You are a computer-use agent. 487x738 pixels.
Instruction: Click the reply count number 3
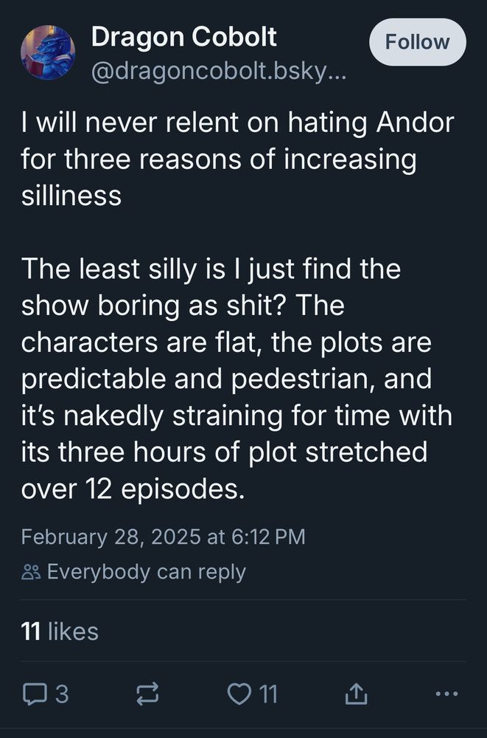pyautogui.click(x=62, y=694)
